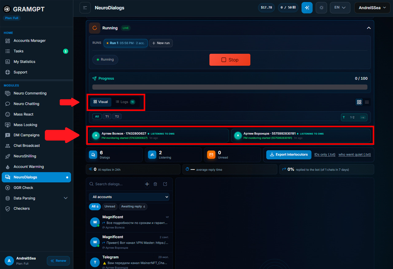Click the Running status pill
This screenshot has width=393, height=269.
(105, 60)
